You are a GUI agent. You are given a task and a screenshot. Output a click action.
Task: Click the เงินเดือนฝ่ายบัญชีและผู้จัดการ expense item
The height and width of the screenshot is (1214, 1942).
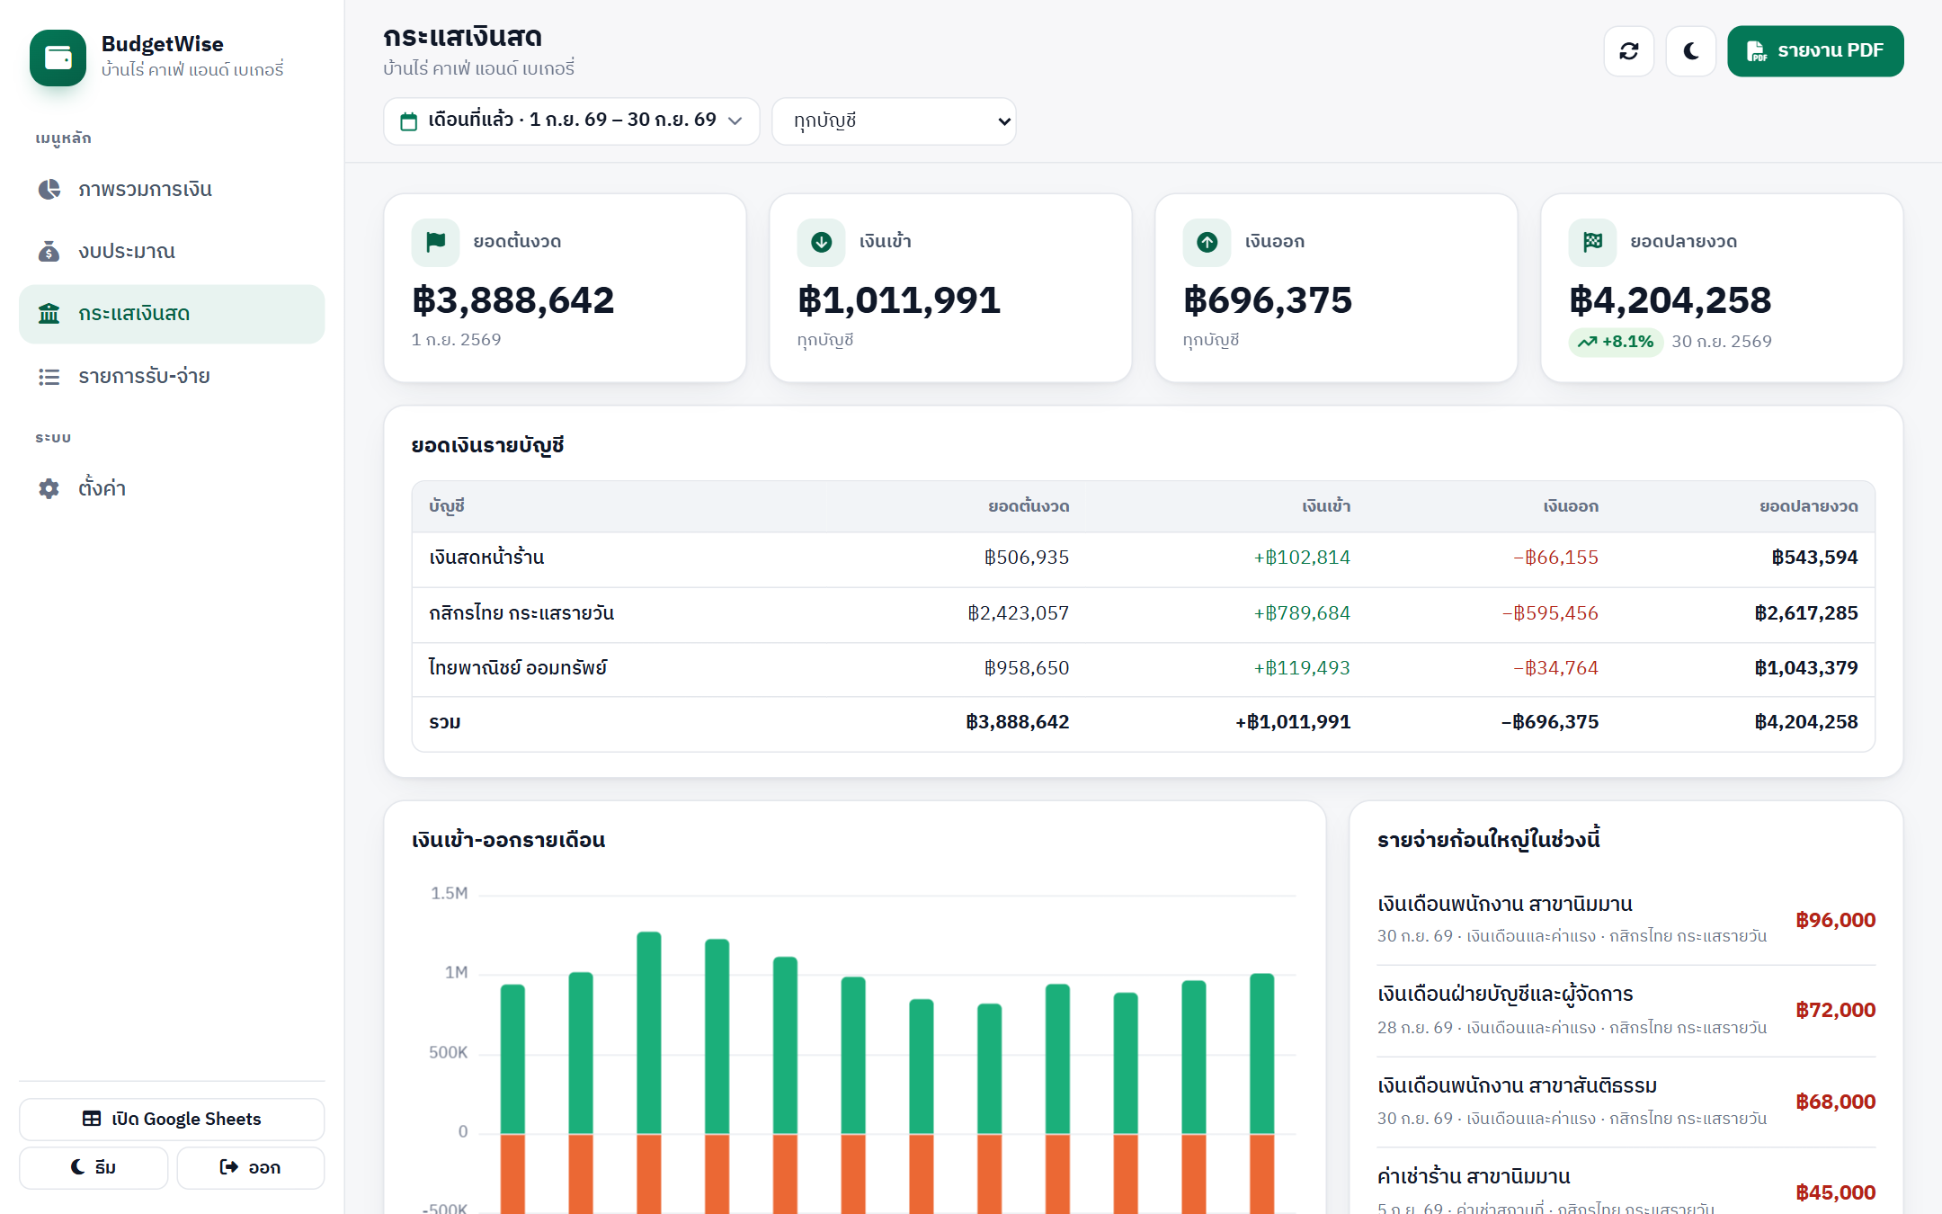tap(1626, 1010)
